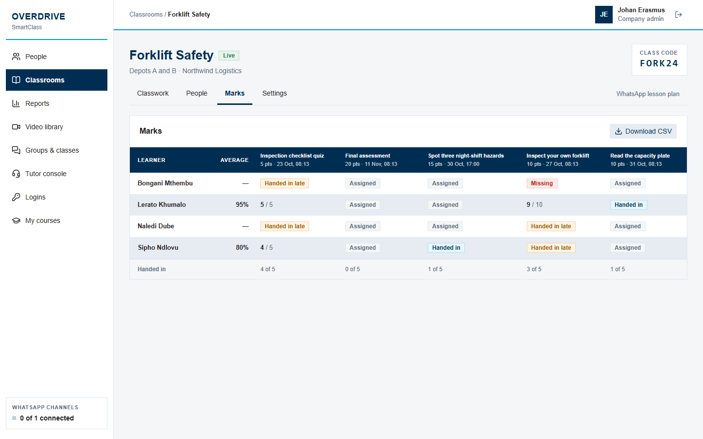Click the Groups & classes chat icon
The image size is (703, 439).
16,150
